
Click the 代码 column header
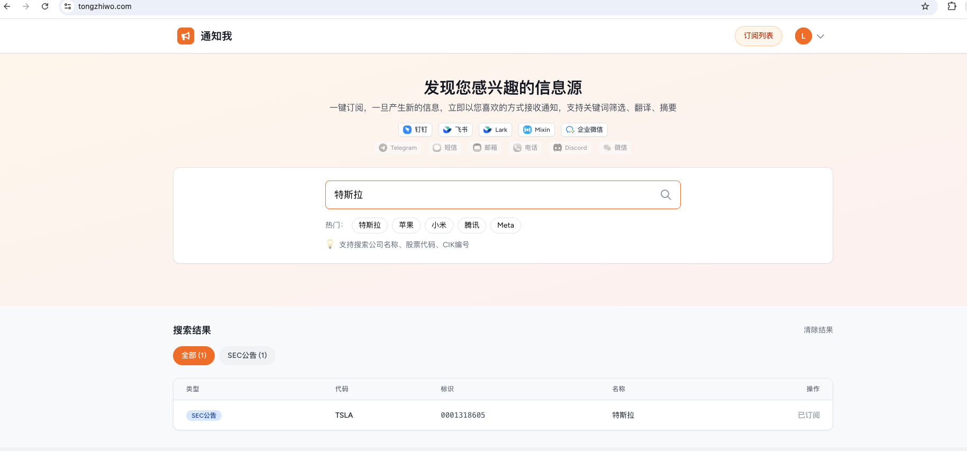click(x=342, y=389)
